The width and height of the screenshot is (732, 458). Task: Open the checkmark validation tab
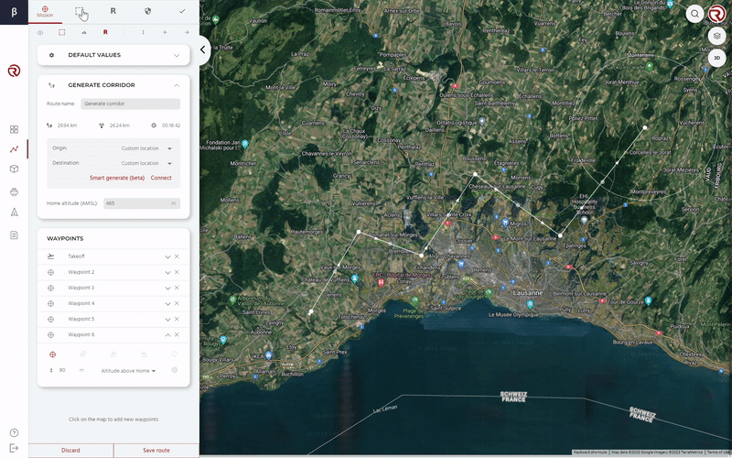182,11
